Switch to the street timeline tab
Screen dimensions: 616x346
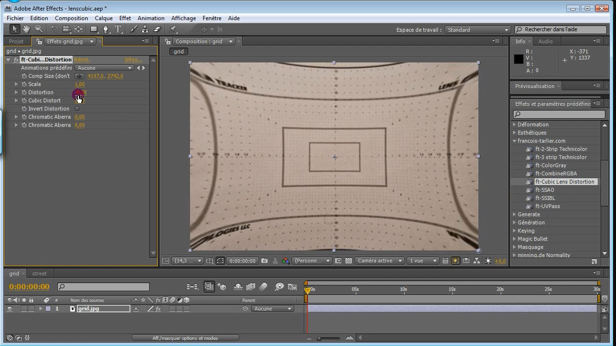39,273
